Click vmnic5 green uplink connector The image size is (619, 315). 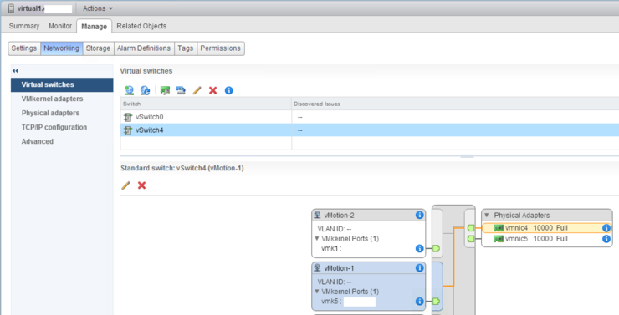[471, 238]
